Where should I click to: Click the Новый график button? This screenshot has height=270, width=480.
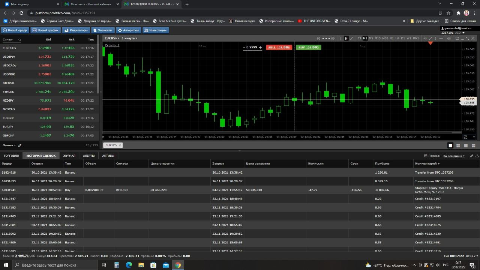(45, 30)
